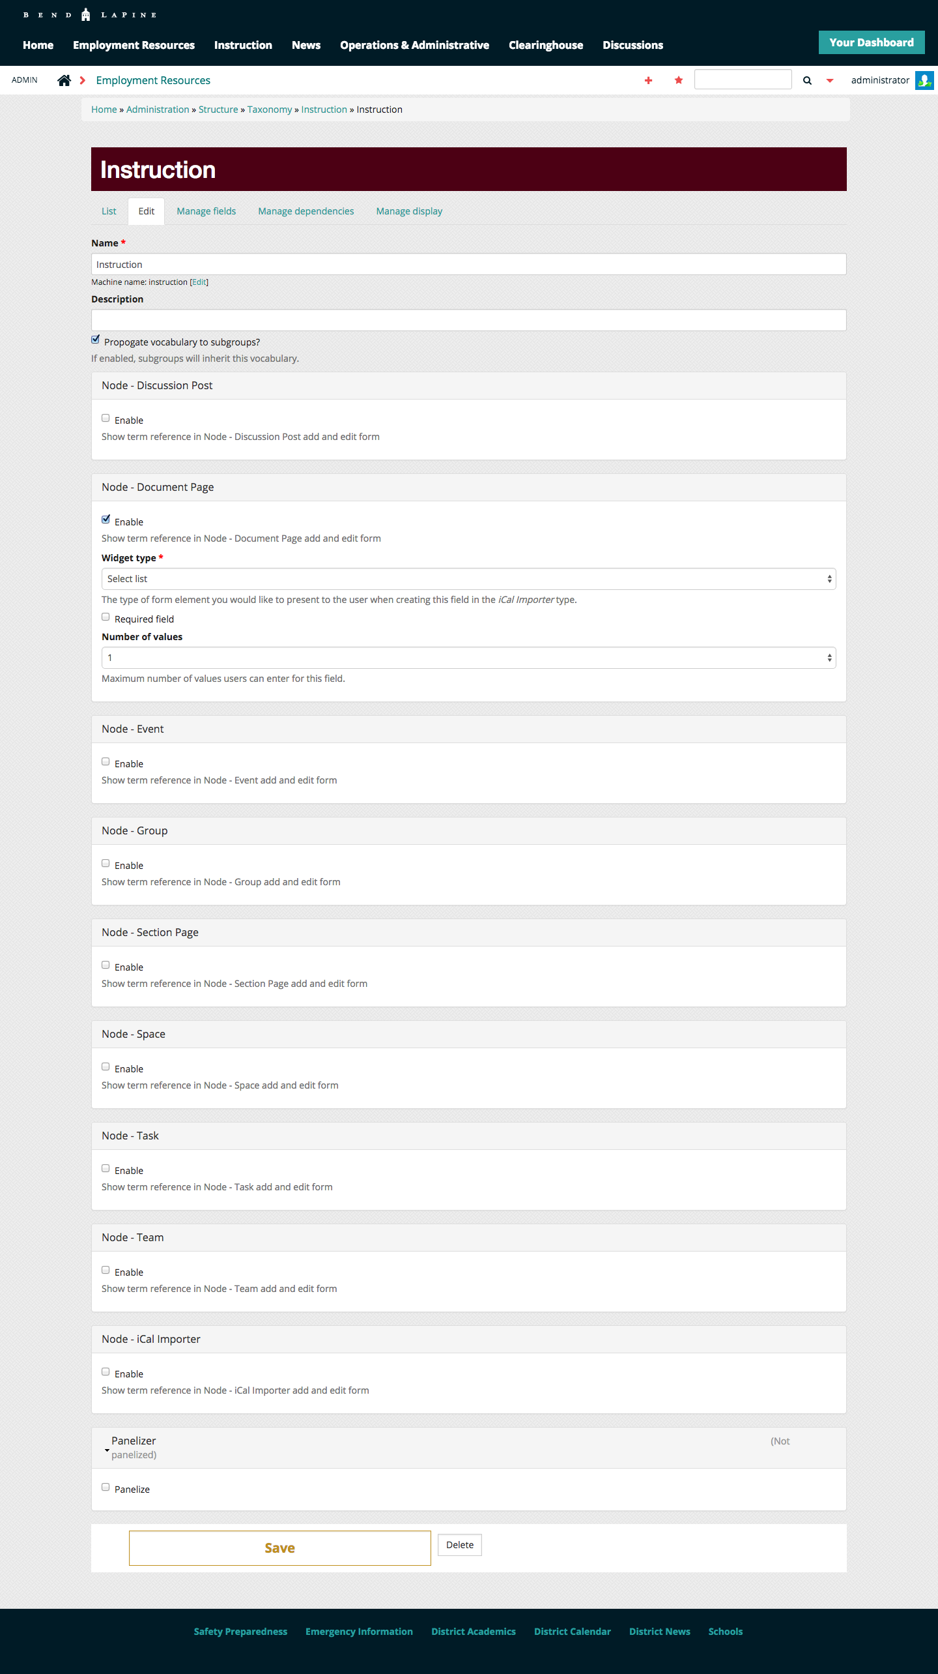Open the red caret menu beside search
The height and width of the screenshot is (1674, 938).
point(829,80)
